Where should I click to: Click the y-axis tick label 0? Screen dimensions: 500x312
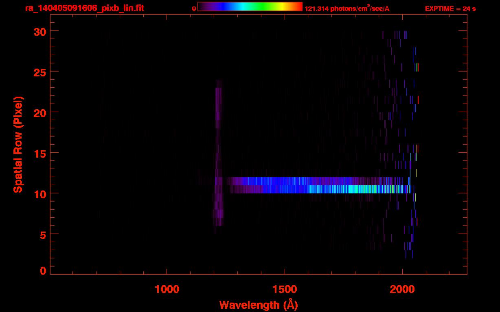point(43,271)
